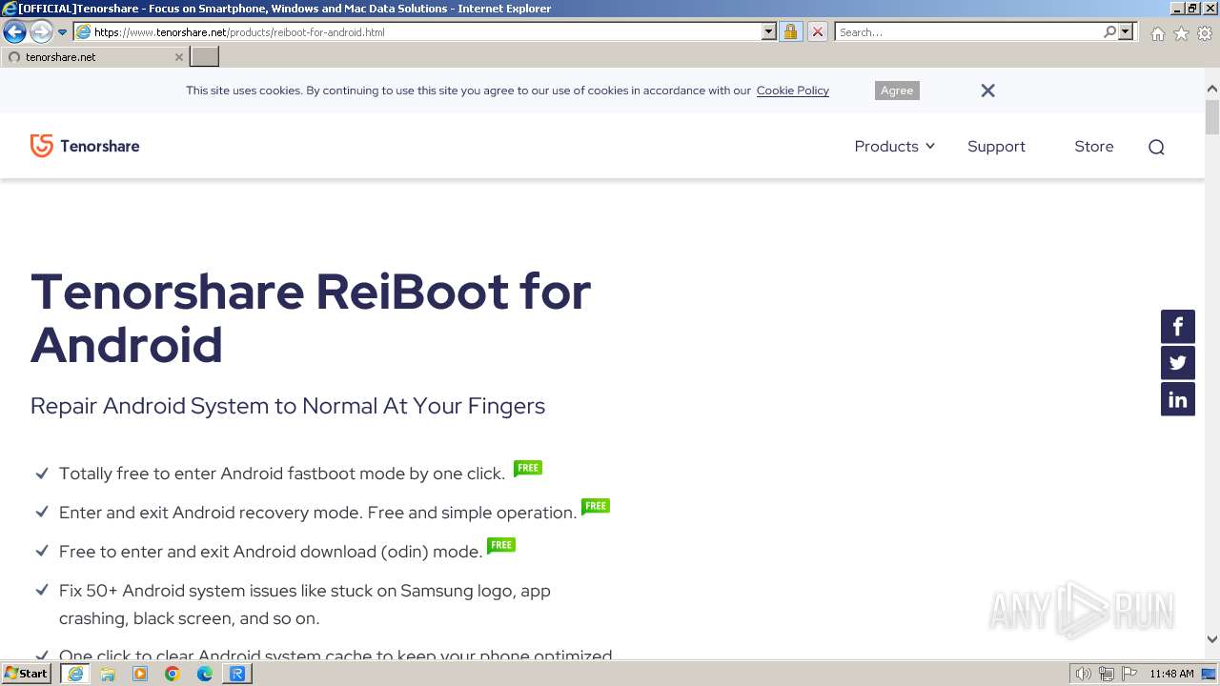Close the tenorshare.net tab

[x=178, y=57]
